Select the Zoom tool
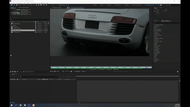Image resolution: width=190 pixels, height=107 pixels. [19, 5]
